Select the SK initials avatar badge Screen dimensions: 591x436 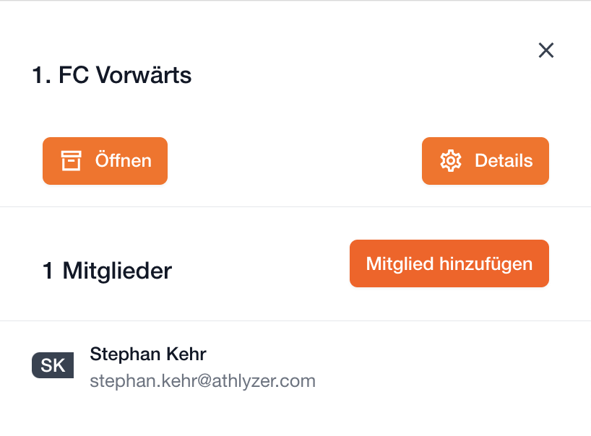coord(53,365)
